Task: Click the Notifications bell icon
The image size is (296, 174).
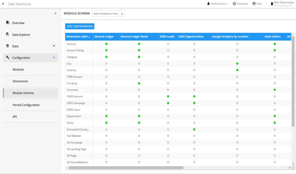Action: 208,4
